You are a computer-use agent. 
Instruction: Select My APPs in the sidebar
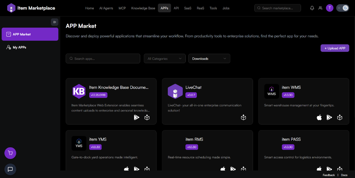19,48
